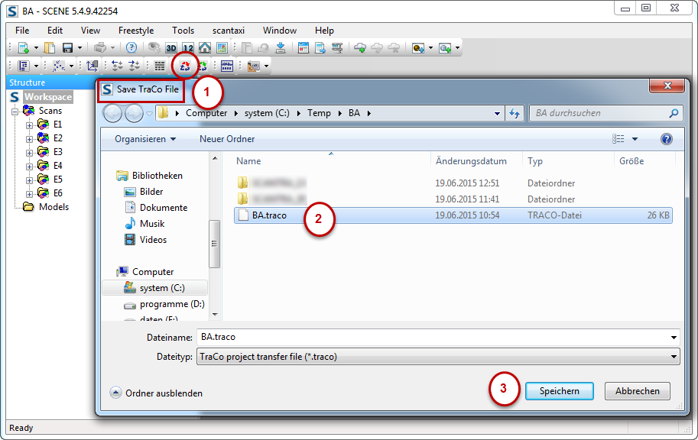Click the cloud with green plus icon
Image resolution: width=698 pixels, height=440 pixels.
(359, 47)
